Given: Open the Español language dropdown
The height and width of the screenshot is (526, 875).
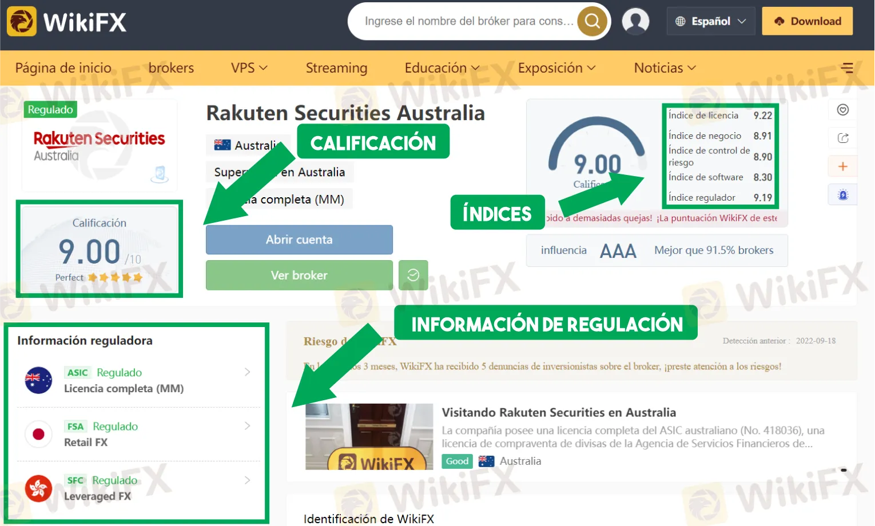Looking at the screenshot, I should (x=711, y=21).
